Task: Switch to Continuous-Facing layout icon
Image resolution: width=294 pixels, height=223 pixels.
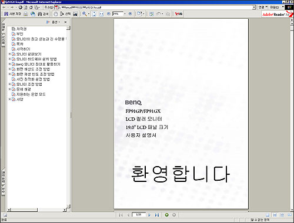Action: coord(282,215)
